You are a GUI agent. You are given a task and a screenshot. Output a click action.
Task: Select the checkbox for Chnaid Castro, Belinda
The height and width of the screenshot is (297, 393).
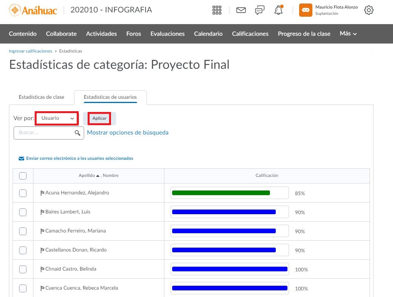(x=23, y=269)
